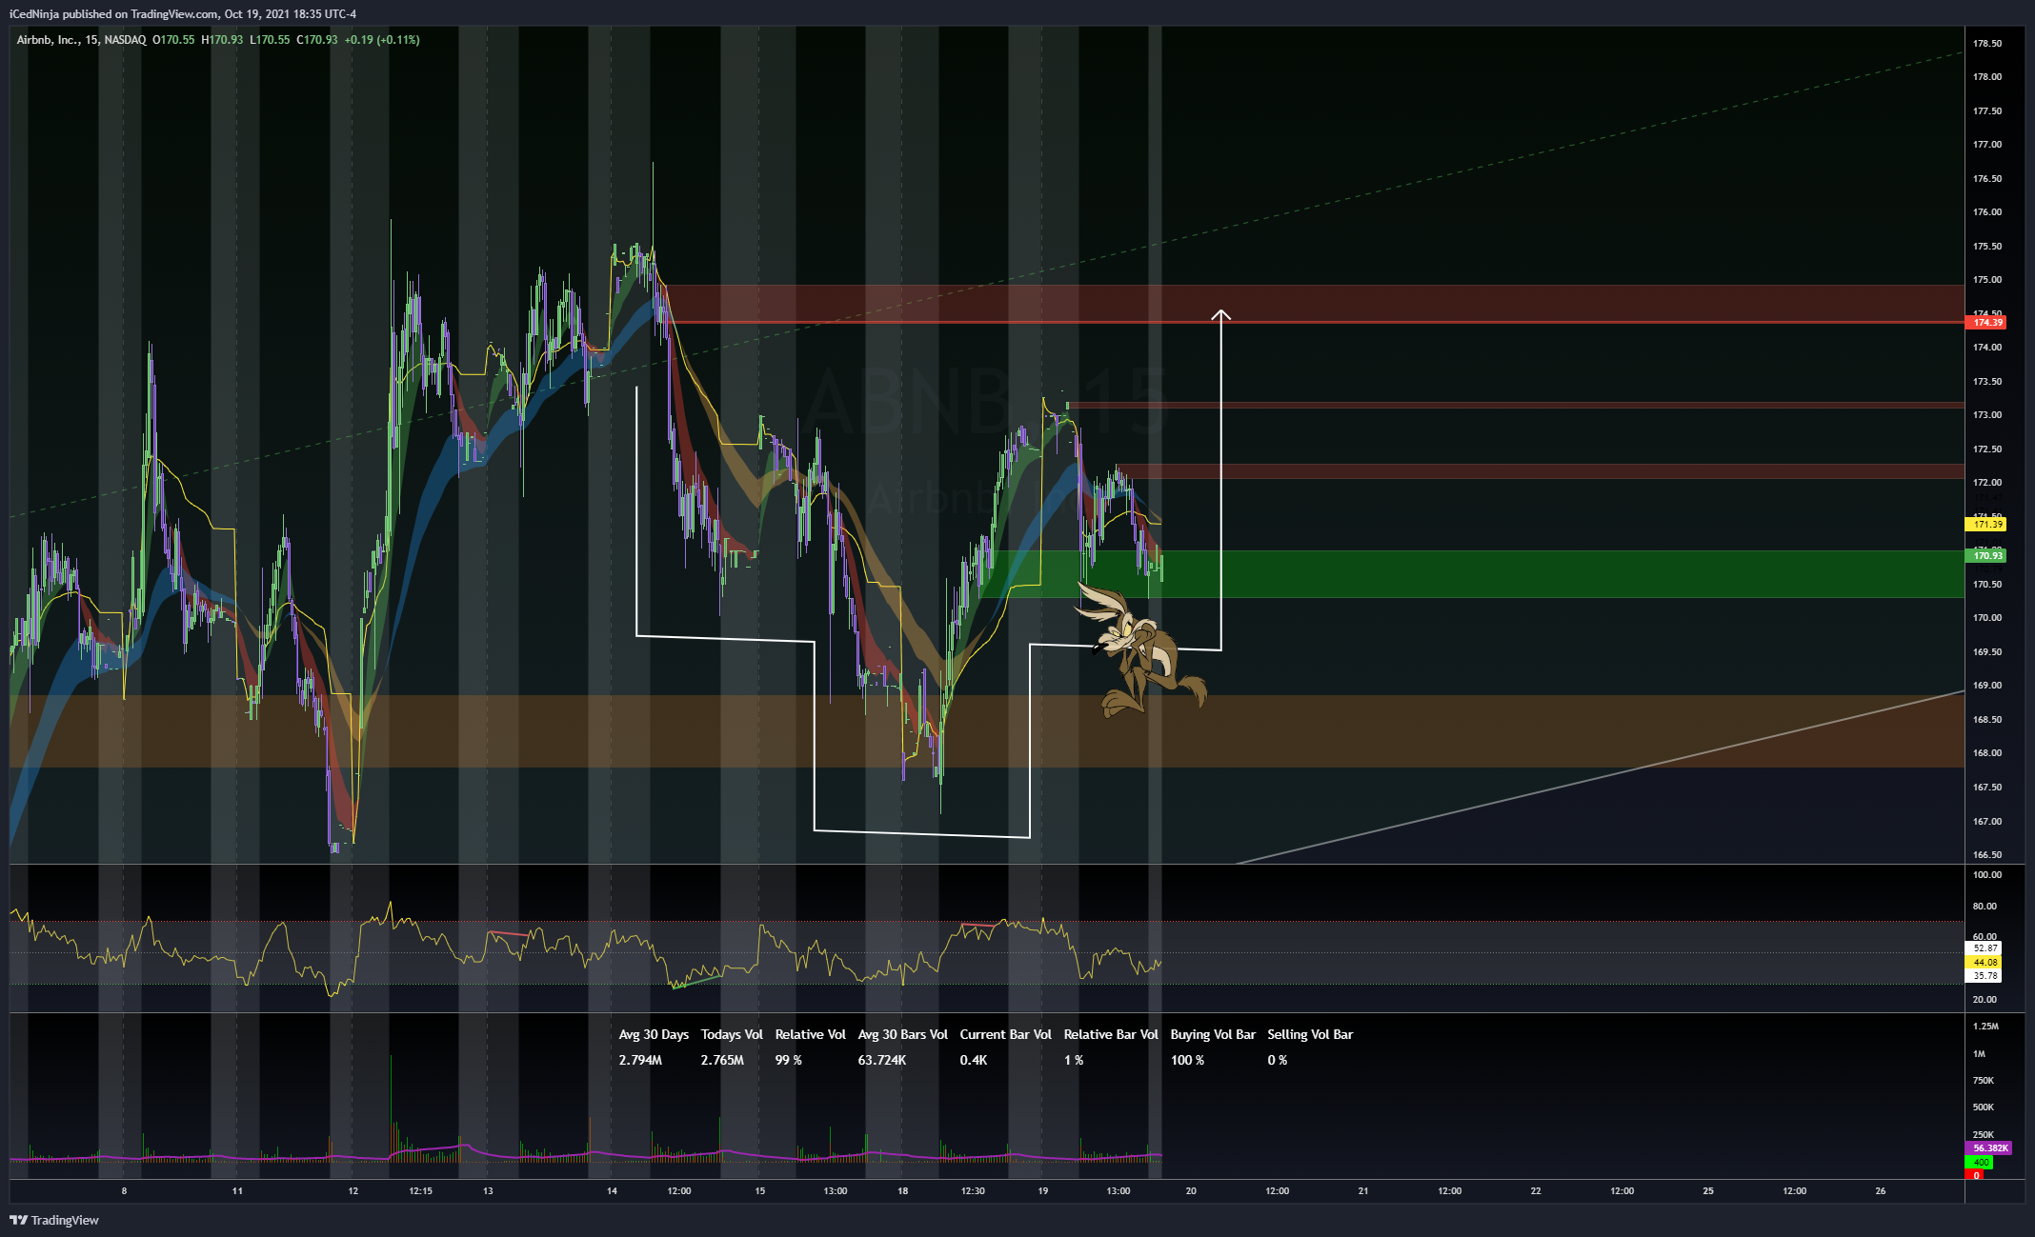
Task: Click the iCedNinja publisher header text
Action: click(183, 14)
